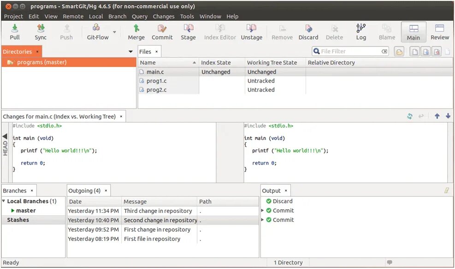This screenshot has width=455, height=269.
Task: Jump to next change with down arrow
Action: click(x=448, y=116)
